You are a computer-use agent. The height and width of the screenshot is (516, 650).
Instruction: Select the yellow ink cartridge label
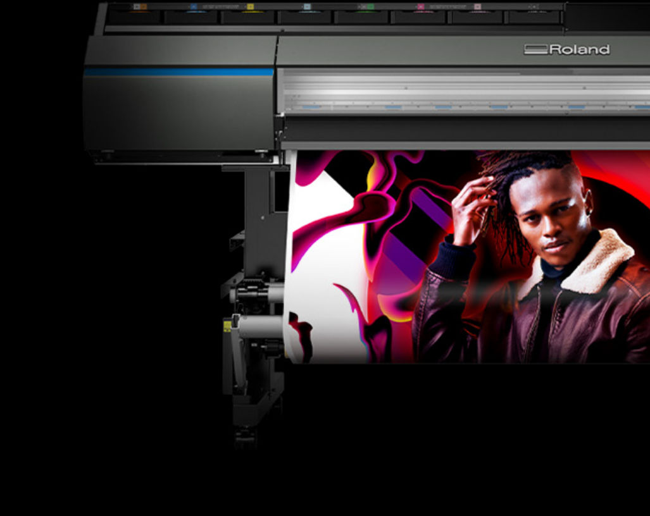[x=250, y=7]
